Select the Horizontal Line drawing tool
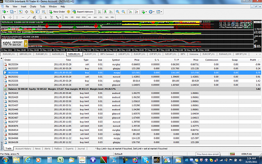262x164 pixels. (x=23, y=17)
